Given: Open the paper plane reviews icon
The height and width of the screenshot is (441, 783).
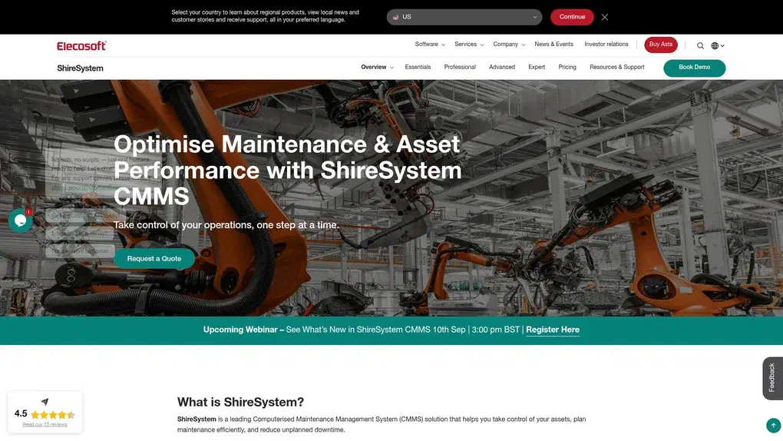Looking at the screenshot, I should (45, 402).
